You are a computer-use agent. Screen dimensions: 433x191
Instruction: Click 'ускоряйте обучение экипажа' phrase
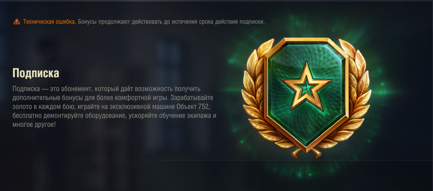(x=170, y=116)
